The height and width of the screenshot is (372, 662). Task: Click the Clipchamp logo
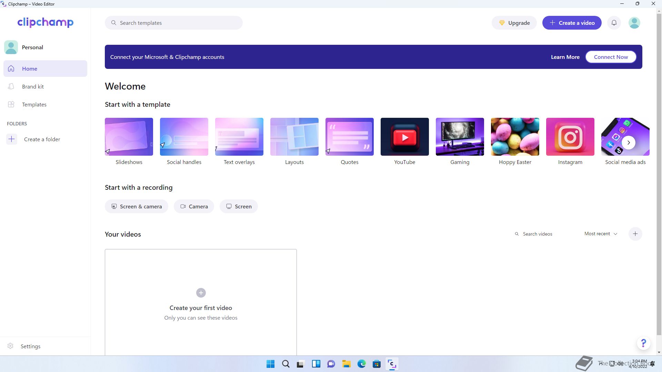[45, 22]
